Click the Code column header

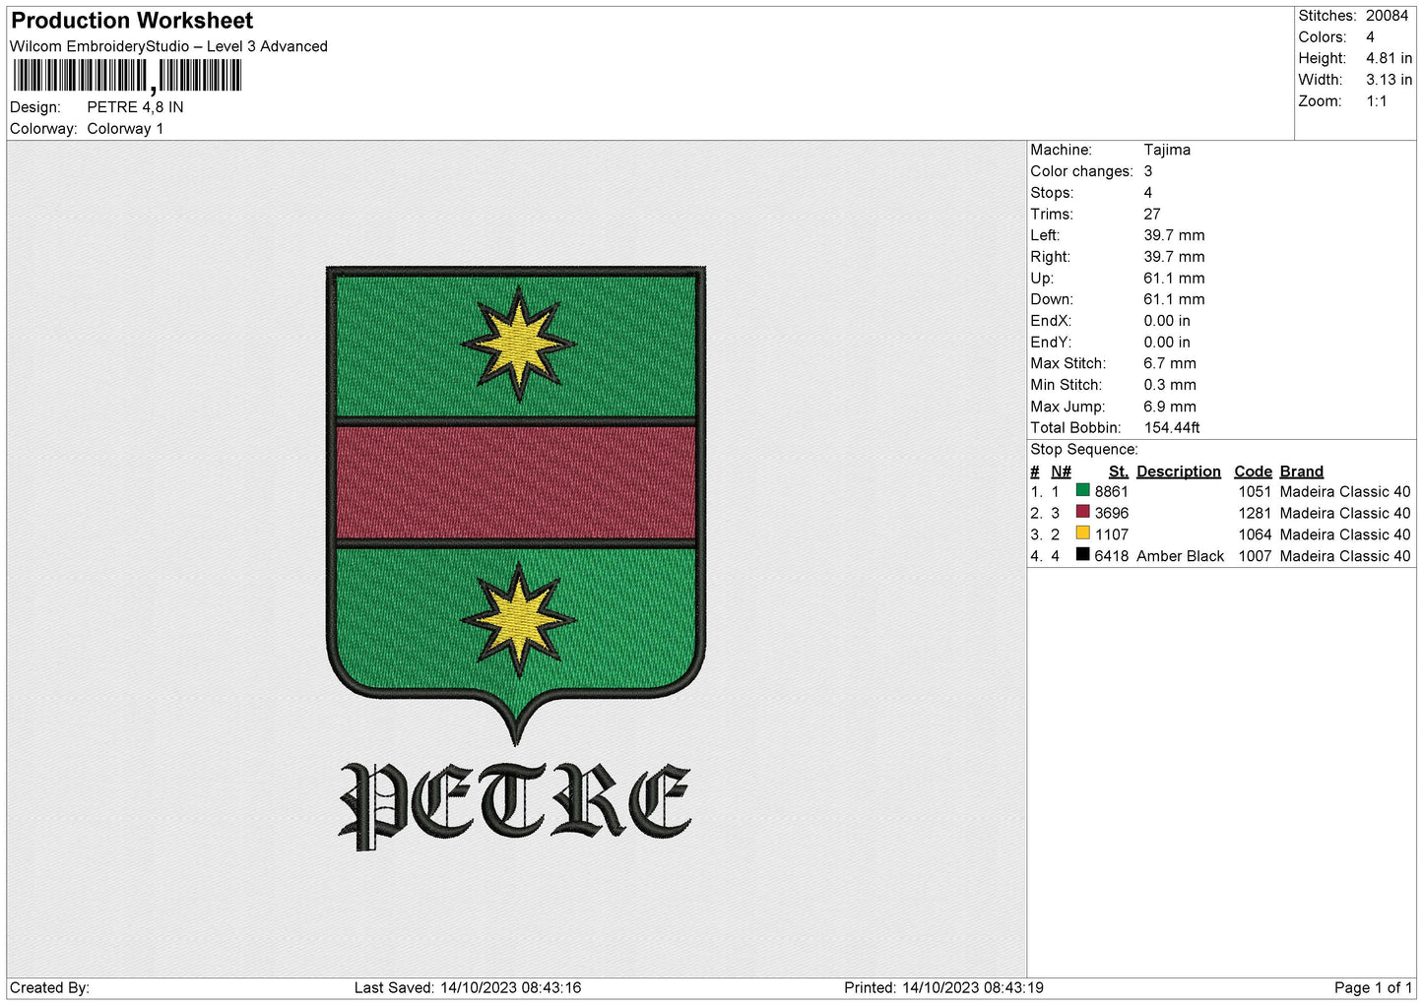[1253, 471]
